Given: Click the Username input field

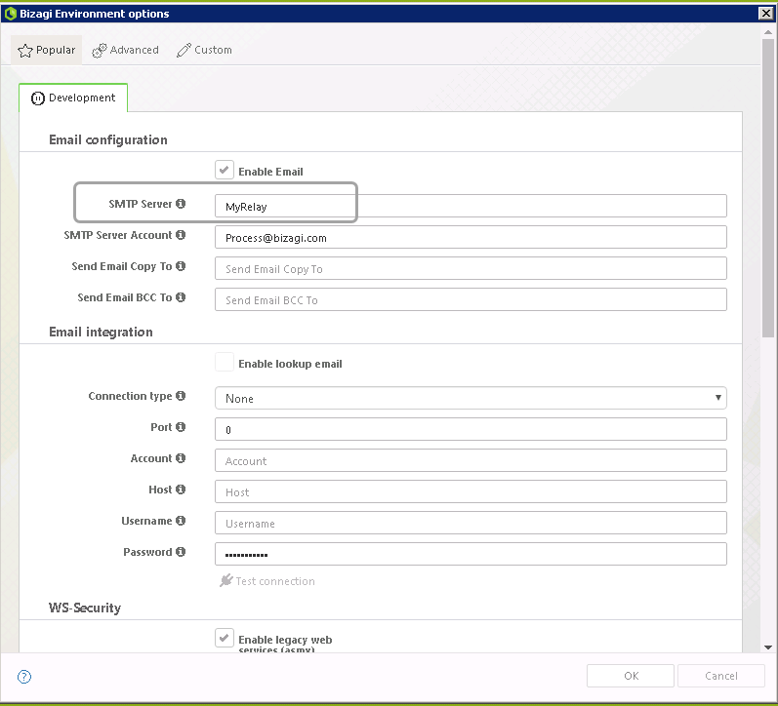Looking at the screenshot, I should click(x=471, y=523).
